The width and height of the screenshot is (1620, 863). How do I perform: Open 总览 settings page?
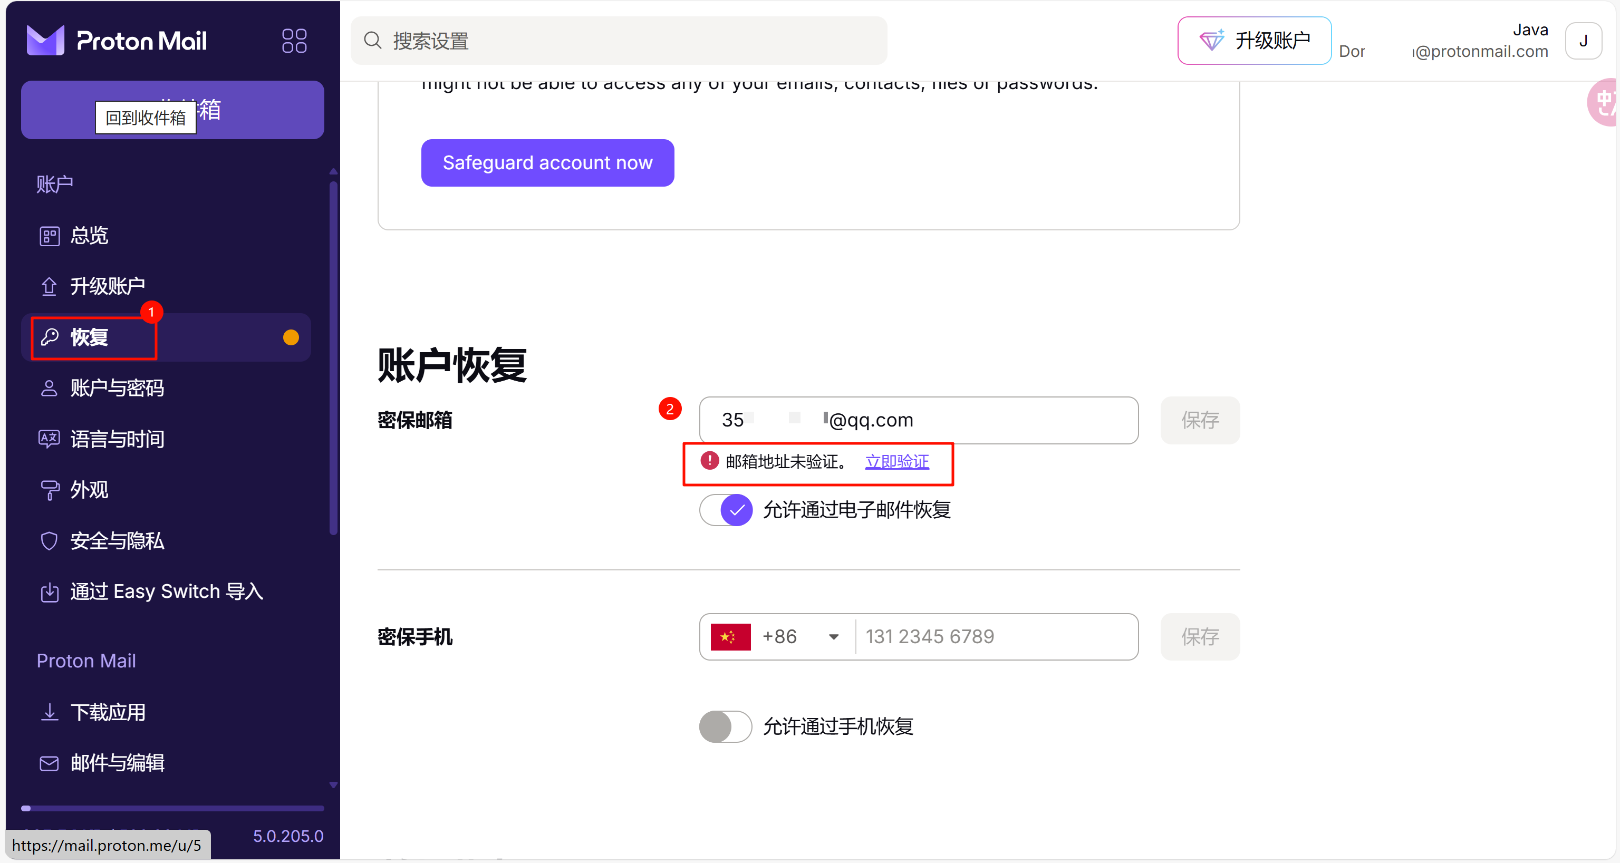(x=166, y=236)
